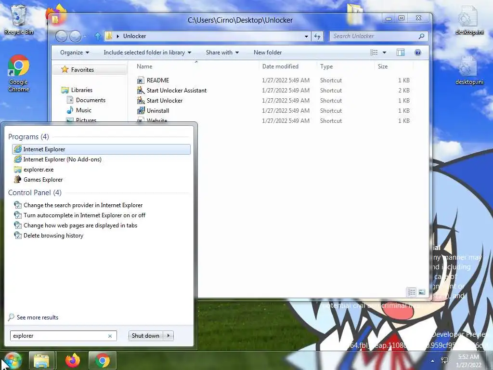Click the Explorer Forward navigation button

[x=75, y=37]
